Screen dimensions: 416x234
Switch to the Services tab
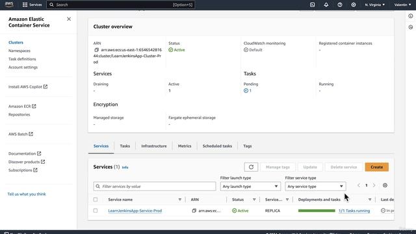click(101, 146)
